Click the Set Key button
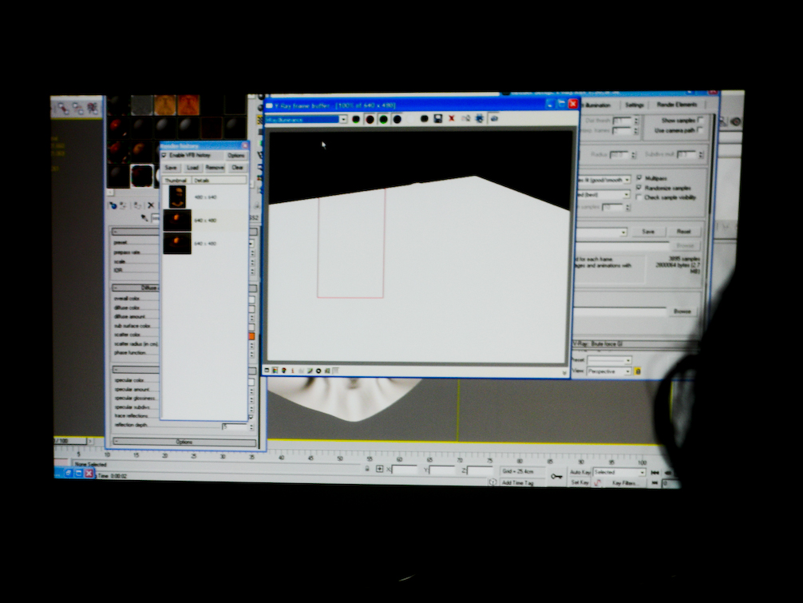The width and height of the screenshot is (803, 603). pos(580,482)
